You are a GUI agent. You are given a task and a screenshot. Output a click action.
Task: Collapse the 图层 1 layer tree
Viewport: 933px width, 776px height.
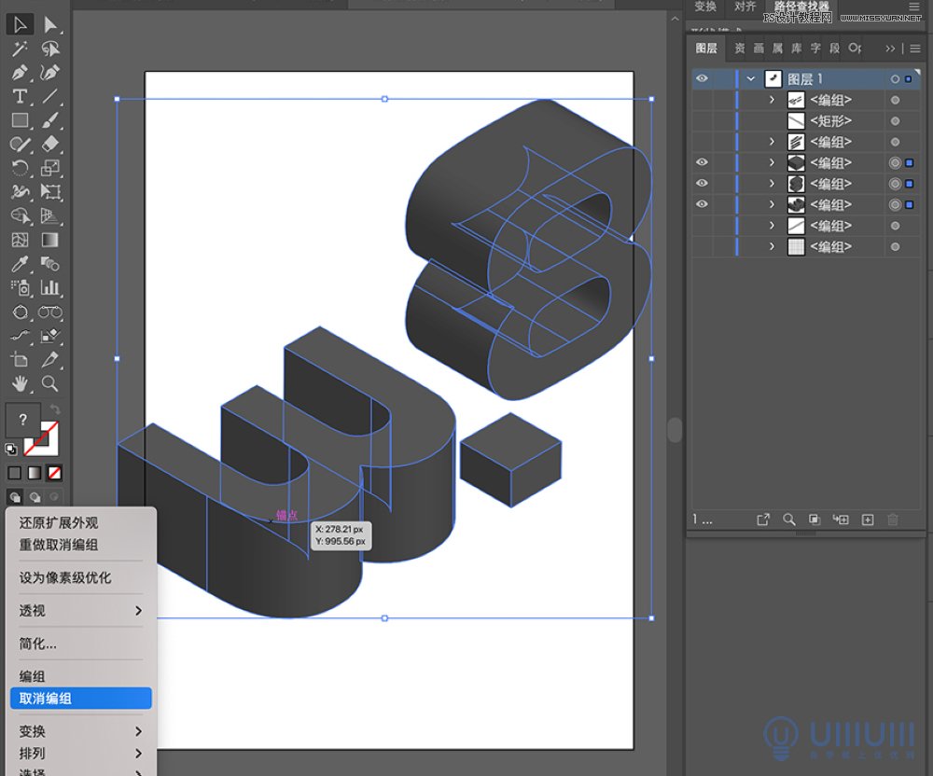coord(751,79)
